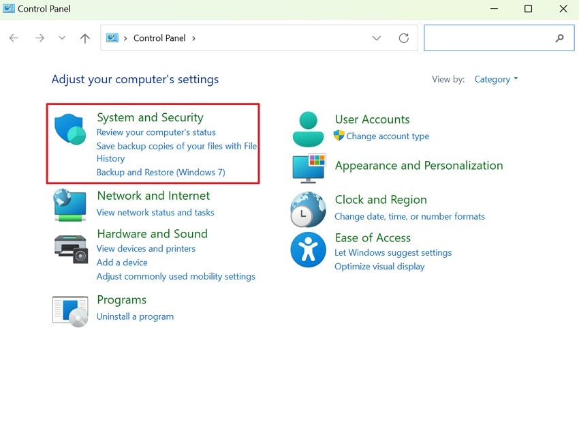The width and height of the screenshot is (579, 431).
Task: Open Network and Internet heading
Action: click(x=153, y=196)
